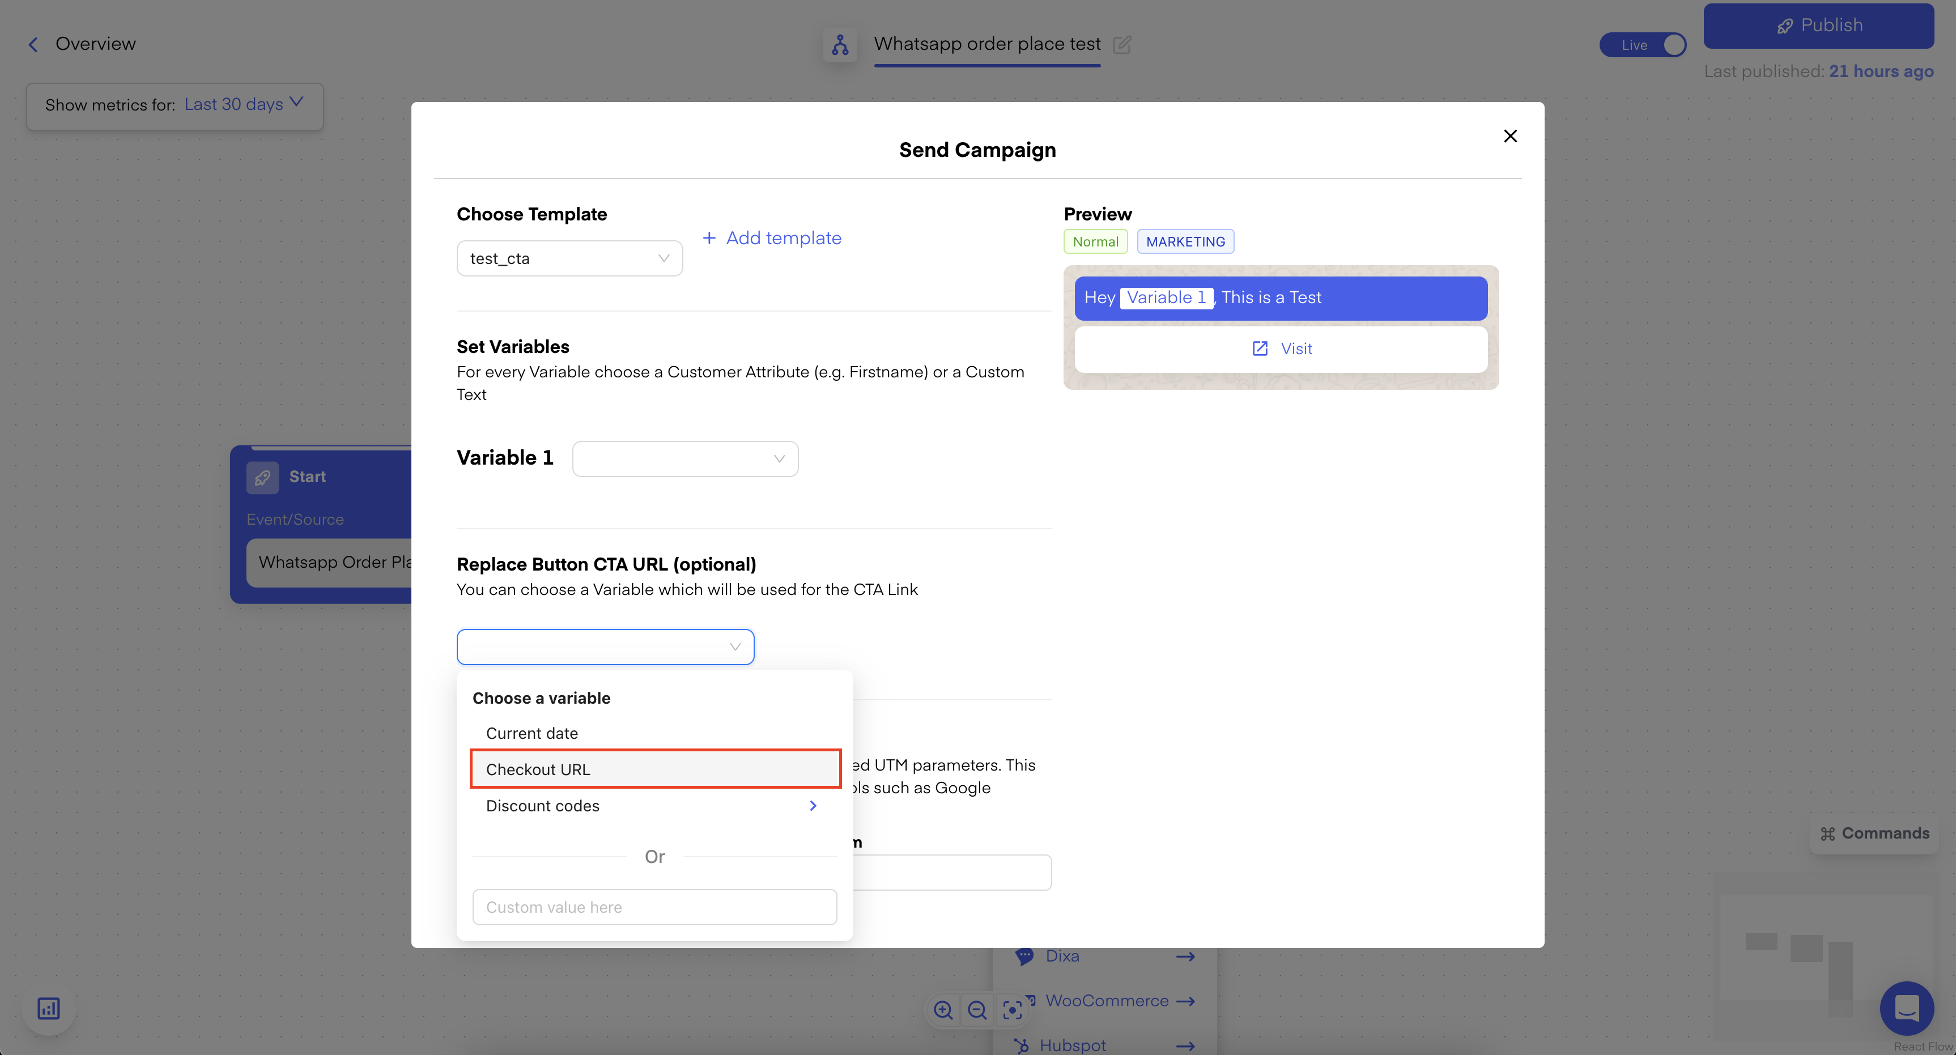The image size is (1956, 1055).
Task: Open the chat support bubble icon
Action: [x=1906, y=1008]
